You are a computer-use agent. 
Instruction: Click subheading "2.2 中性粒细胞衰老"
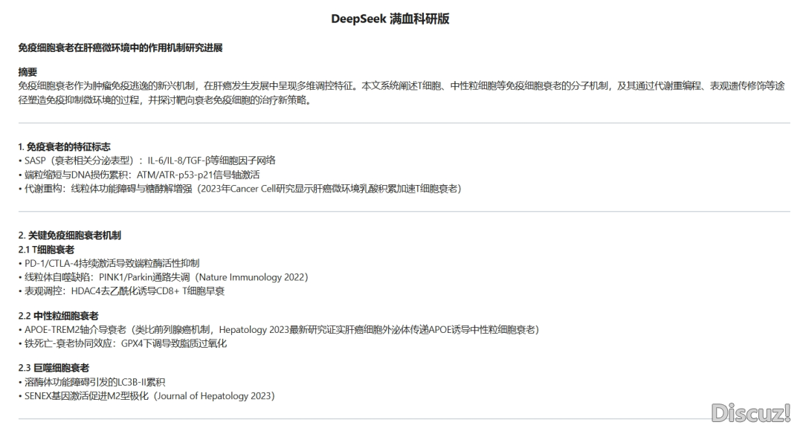(x=59, y=316)
